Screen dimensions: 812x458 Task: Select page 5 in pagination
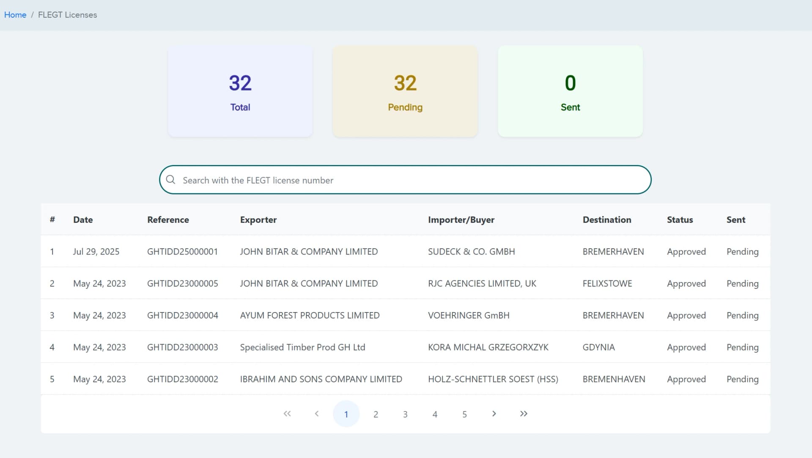coord(464,414)
